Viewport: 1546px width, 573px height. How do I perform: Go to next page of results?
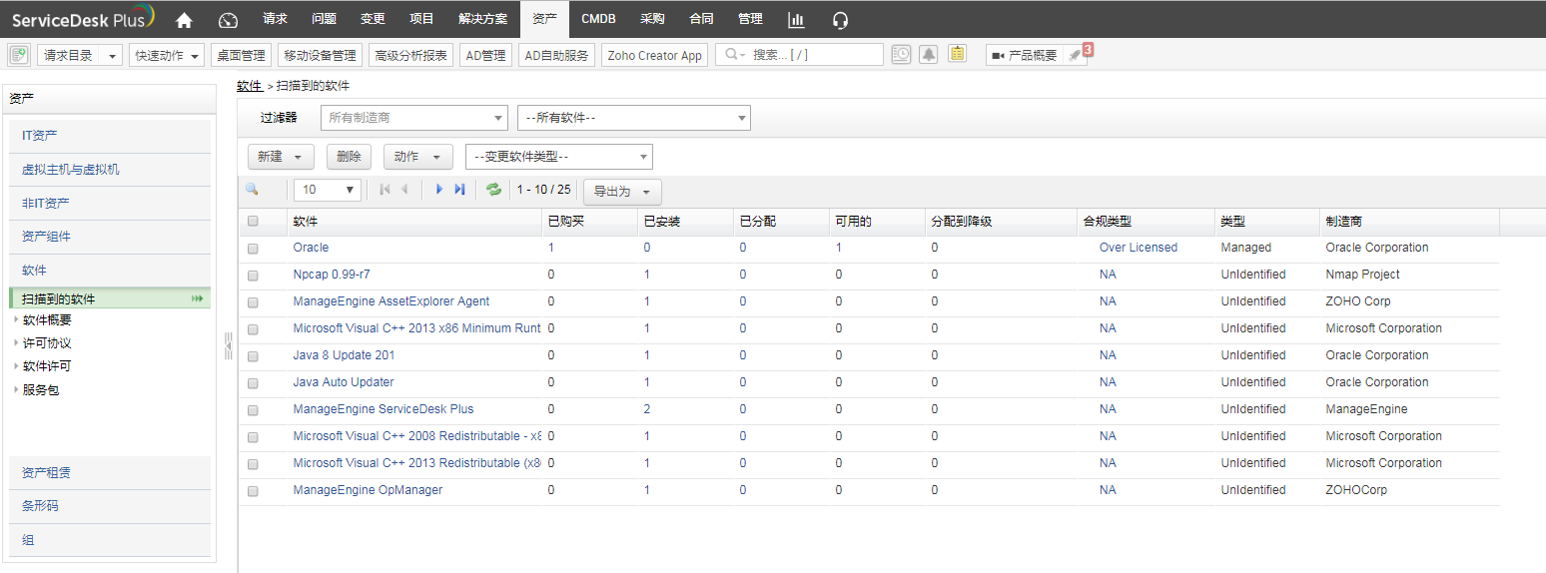click(439, 190)
